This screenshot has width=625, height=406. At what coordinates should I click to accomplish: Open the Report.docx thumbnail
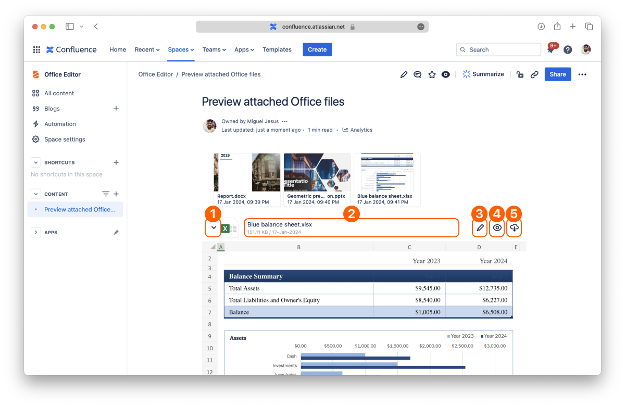(x=247, y=180)
